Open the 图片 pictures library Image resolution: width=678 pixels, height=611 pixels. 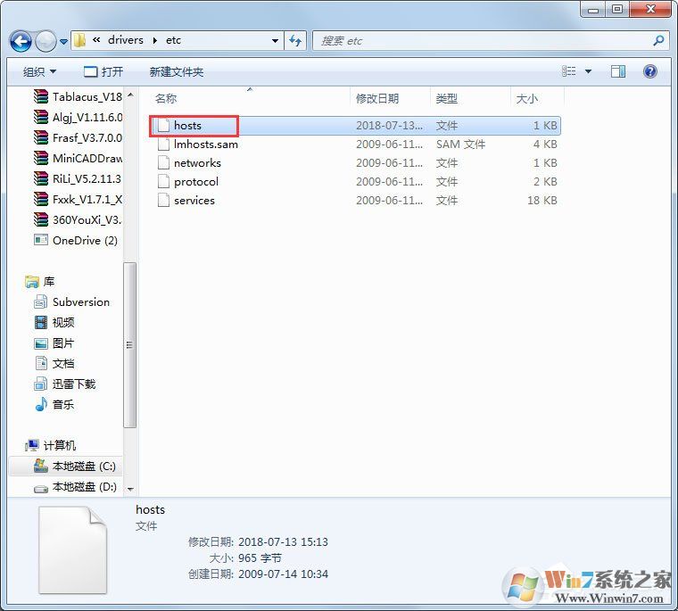54,343
